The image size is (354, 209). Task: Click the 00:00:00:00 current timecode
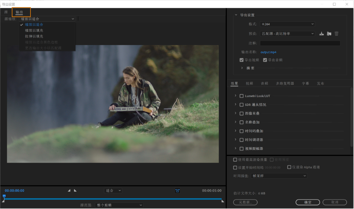[x=14, y=191]
